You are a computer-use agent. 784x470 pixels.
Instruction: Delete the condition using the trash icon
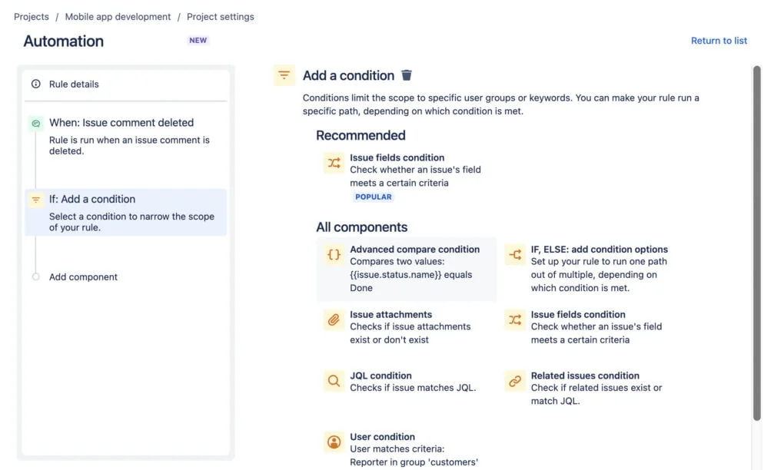click(x=407, y=75)
